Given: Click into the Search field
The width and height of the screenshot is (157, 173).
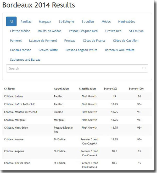Looking at the screenshot, I should coord(77,68).
